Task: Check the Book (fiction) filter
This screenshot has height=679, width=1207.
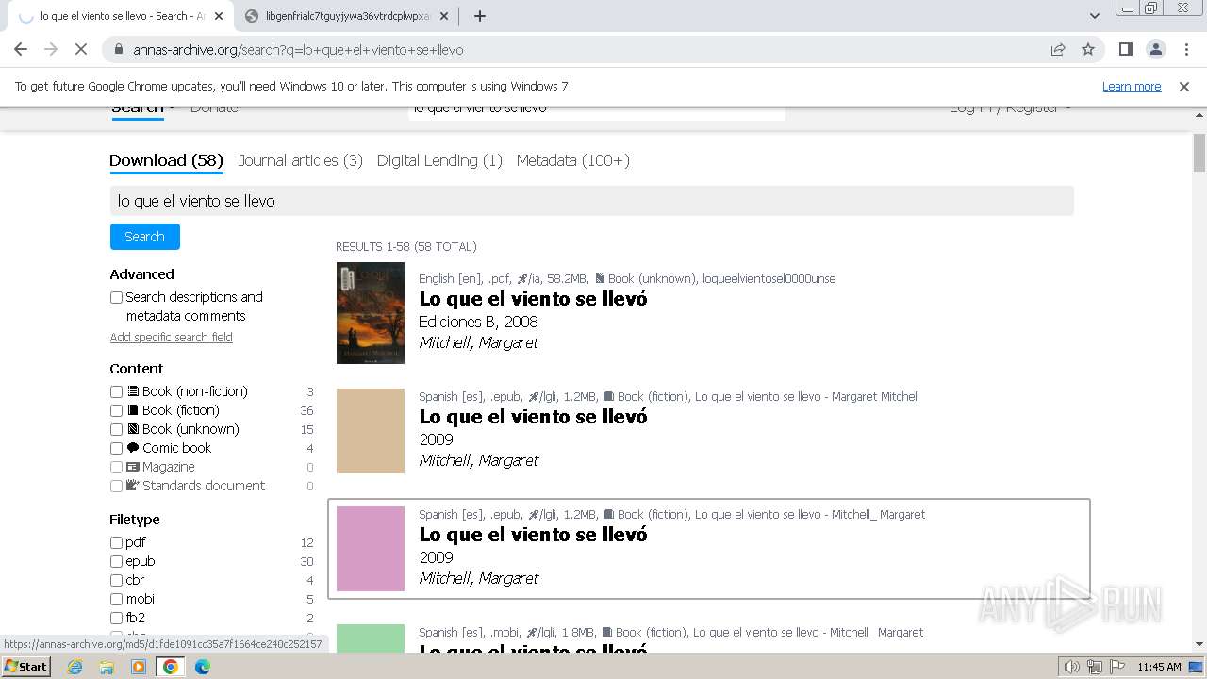Action: click(x=116, y=410)
